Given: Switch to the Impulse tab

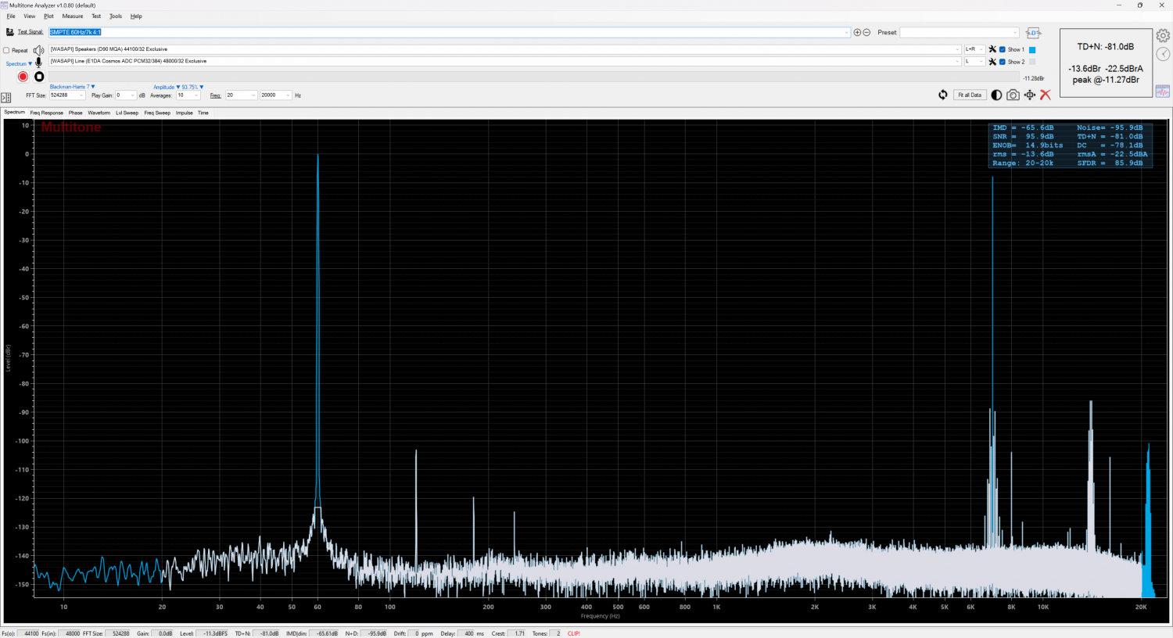Looking at the screenshot, I should pyautogui.click(x=185, y=113).
